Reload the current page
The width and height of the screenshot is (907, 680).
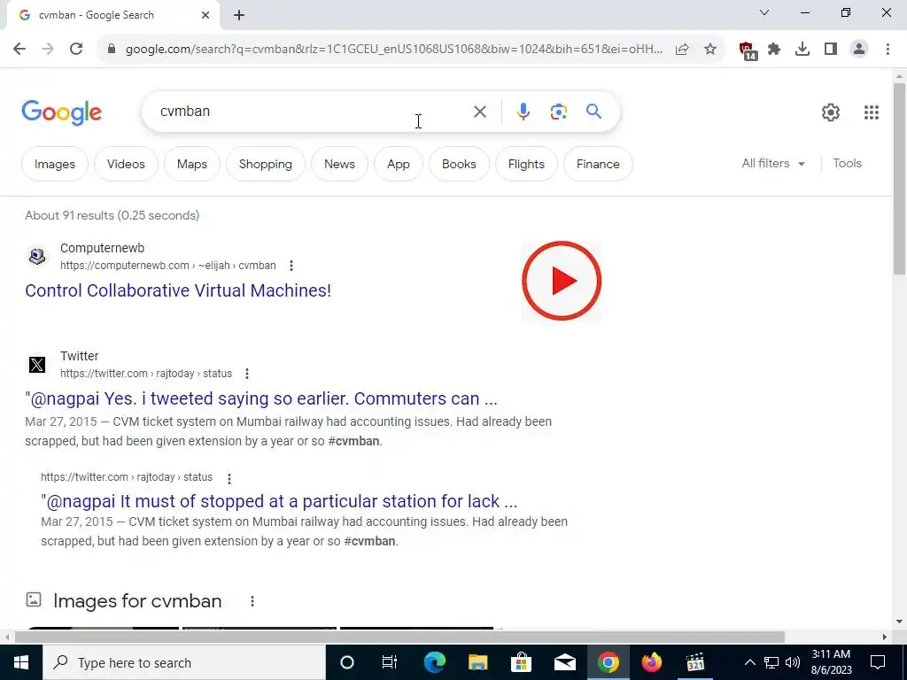76,49
